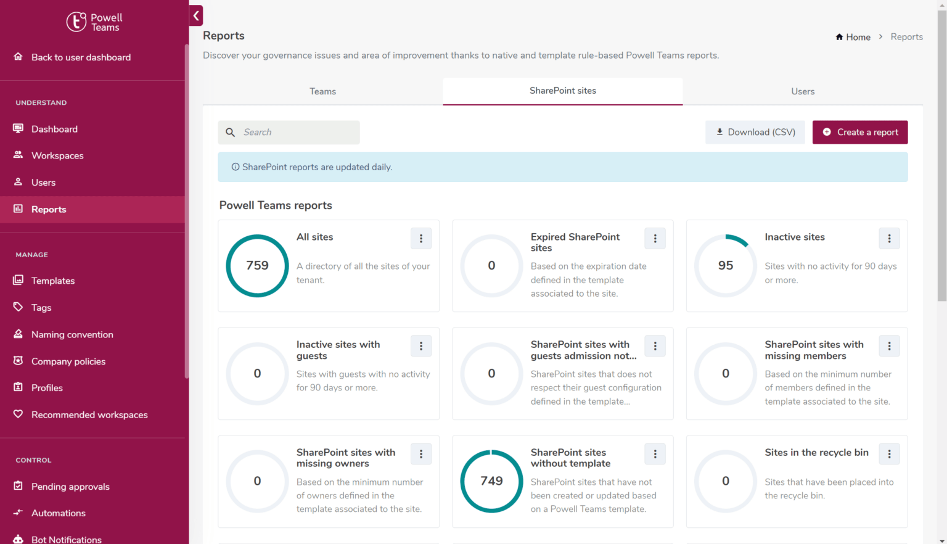Click into the Search reports field
Image resolution: width=947 pixels, height=544 pixels.
tap(296, 132)
